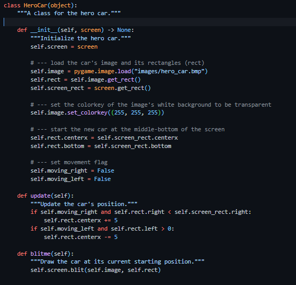
Task: Click False value of moving_right
Action: coord(105,170)
